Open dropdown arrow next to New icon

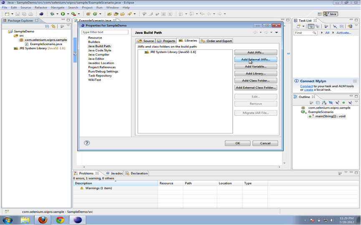pos(12,14)
